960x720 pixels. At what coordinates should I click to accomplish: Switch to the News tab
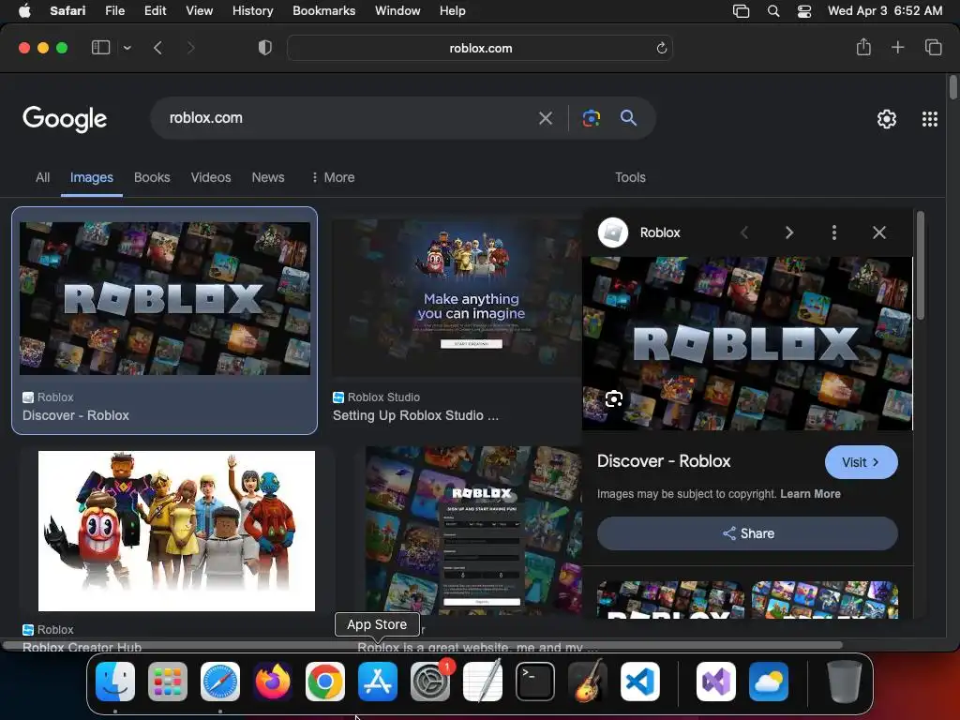pos(268,177)
